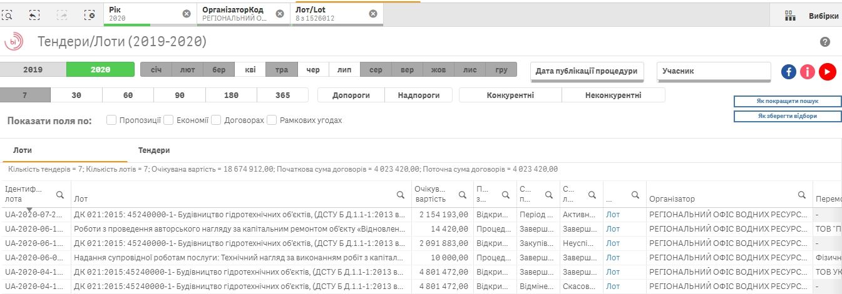
Task: Open the Facebook page icon
Action: click(x=788, y=72)
